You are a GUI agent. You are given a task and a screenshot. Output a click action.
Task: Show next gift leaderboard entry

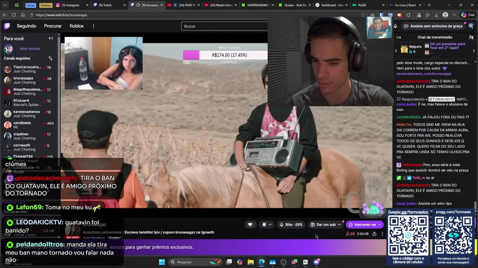tap(474, 51)
